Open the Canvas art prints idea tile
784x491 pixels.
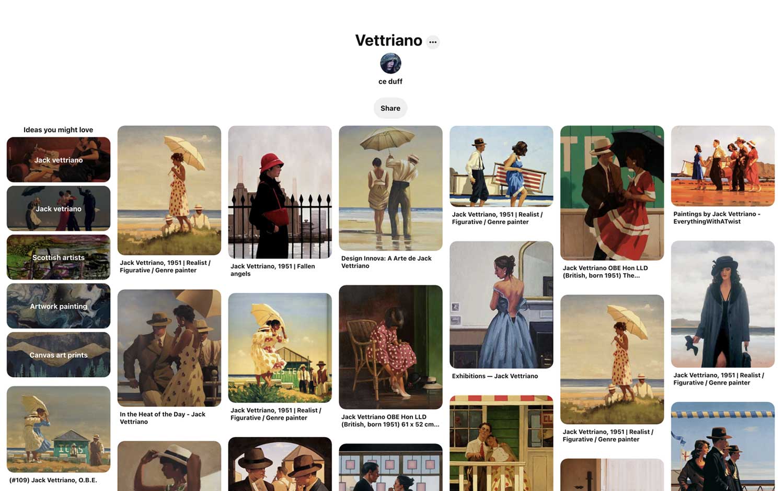[x=59, y=355]
